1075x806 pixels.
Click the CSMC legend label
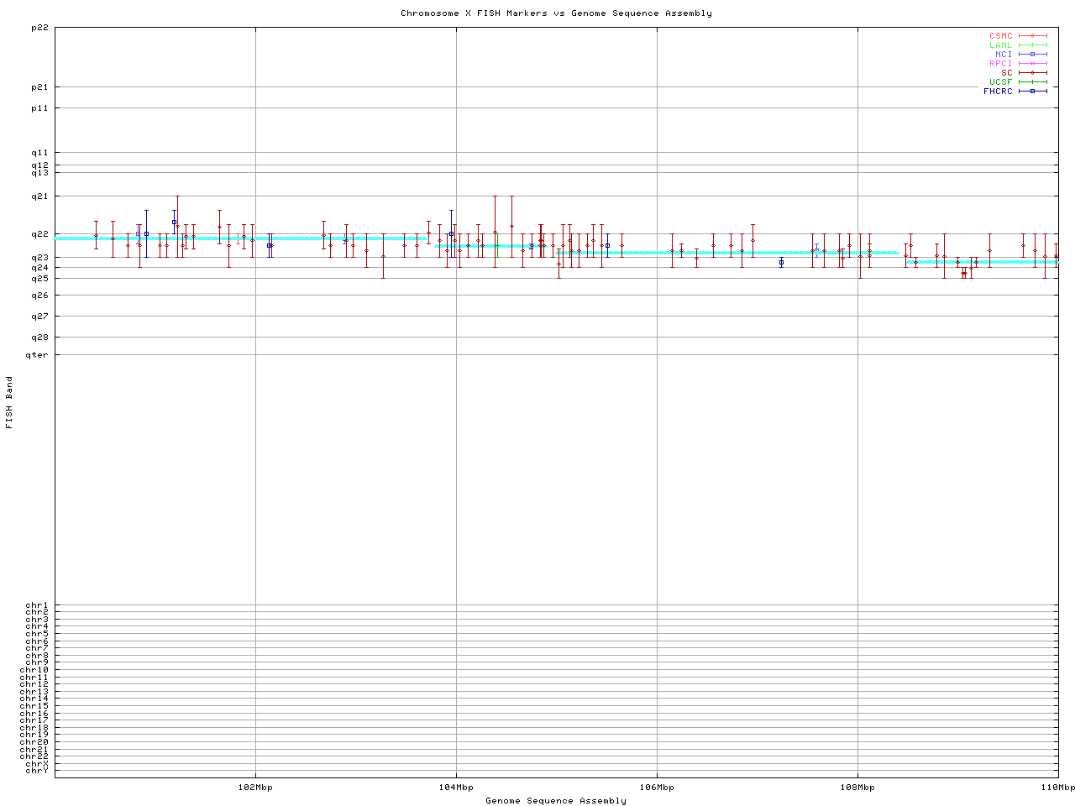[x=1000, y=36]
